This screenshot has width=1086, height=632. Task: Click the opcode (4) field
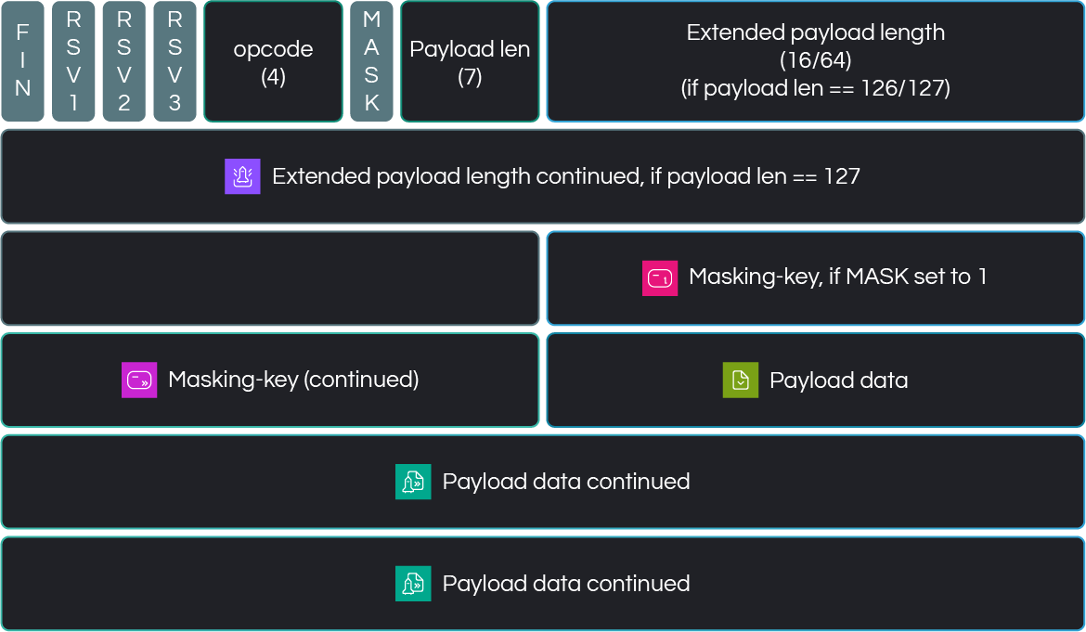tap(273, 61)
